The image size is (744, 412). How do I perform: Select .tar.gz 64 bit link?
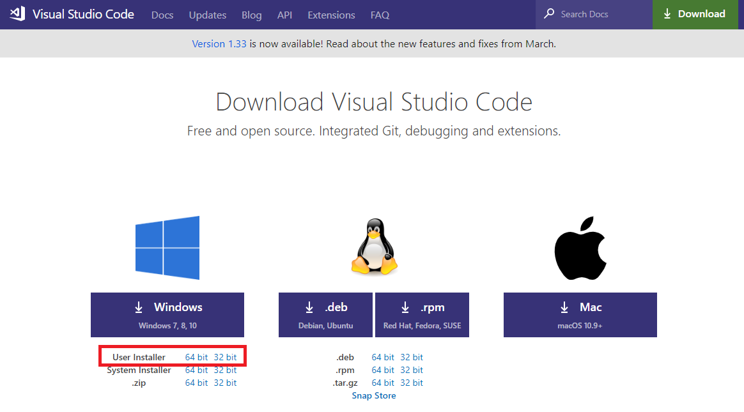(383, 383)
